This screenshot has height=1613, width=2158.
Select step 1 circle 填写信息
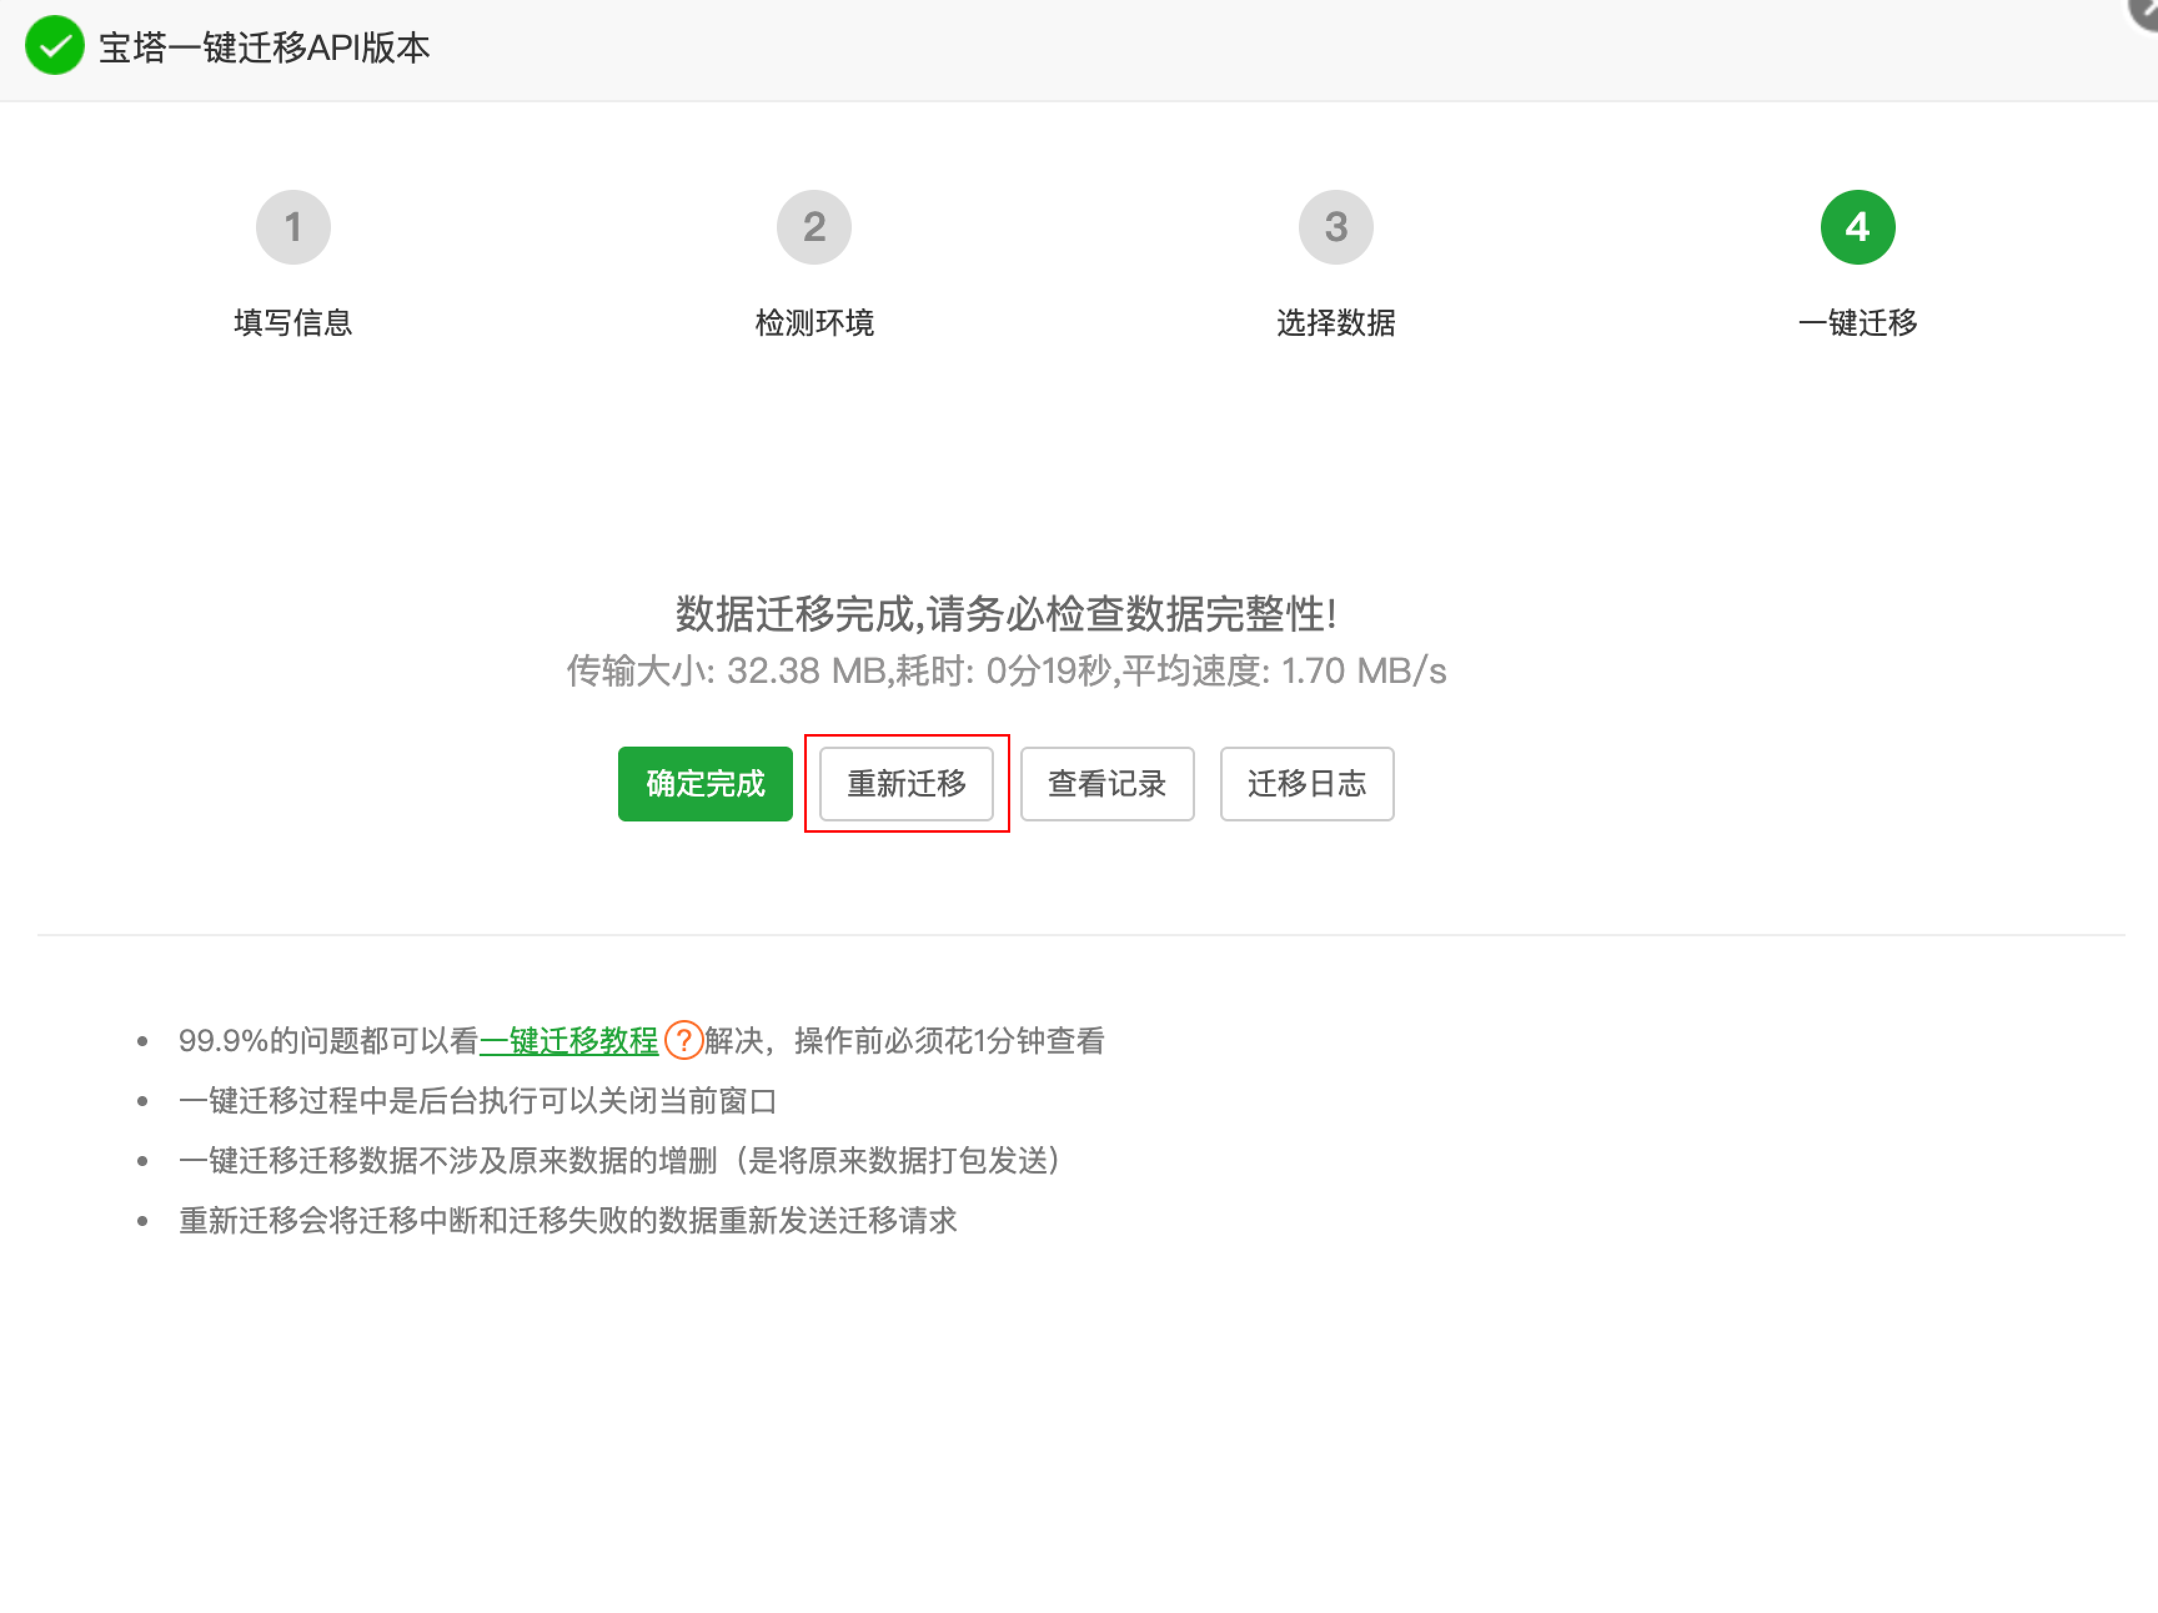[293, 226]
